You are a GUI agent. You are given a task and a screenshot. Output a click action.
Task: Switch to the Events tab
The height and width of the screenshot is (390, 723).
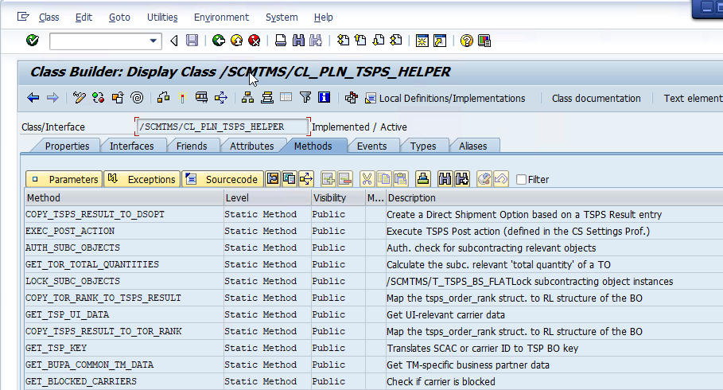(x=371, y=146)
